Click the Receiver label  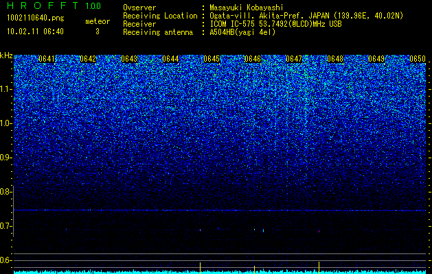click(139, 24)
